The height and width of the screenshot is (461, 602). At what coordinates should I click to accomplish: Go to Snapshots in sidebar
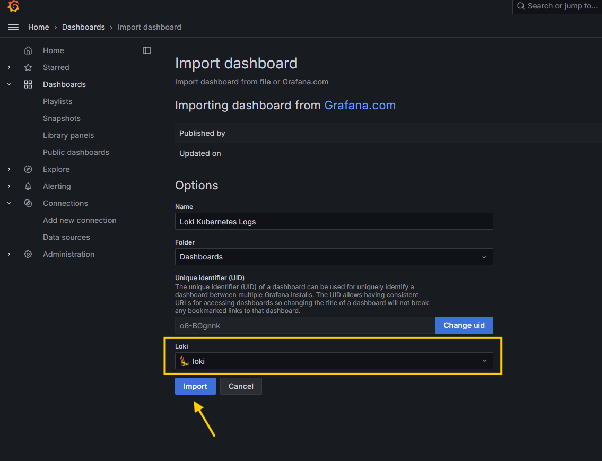click(62, 118)
